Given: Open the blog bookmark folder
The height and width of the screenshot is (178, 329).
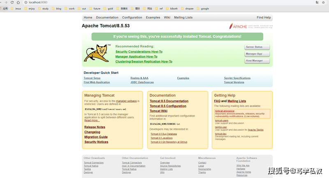Looking at the screenshot, I should click(x=57, y=9).
